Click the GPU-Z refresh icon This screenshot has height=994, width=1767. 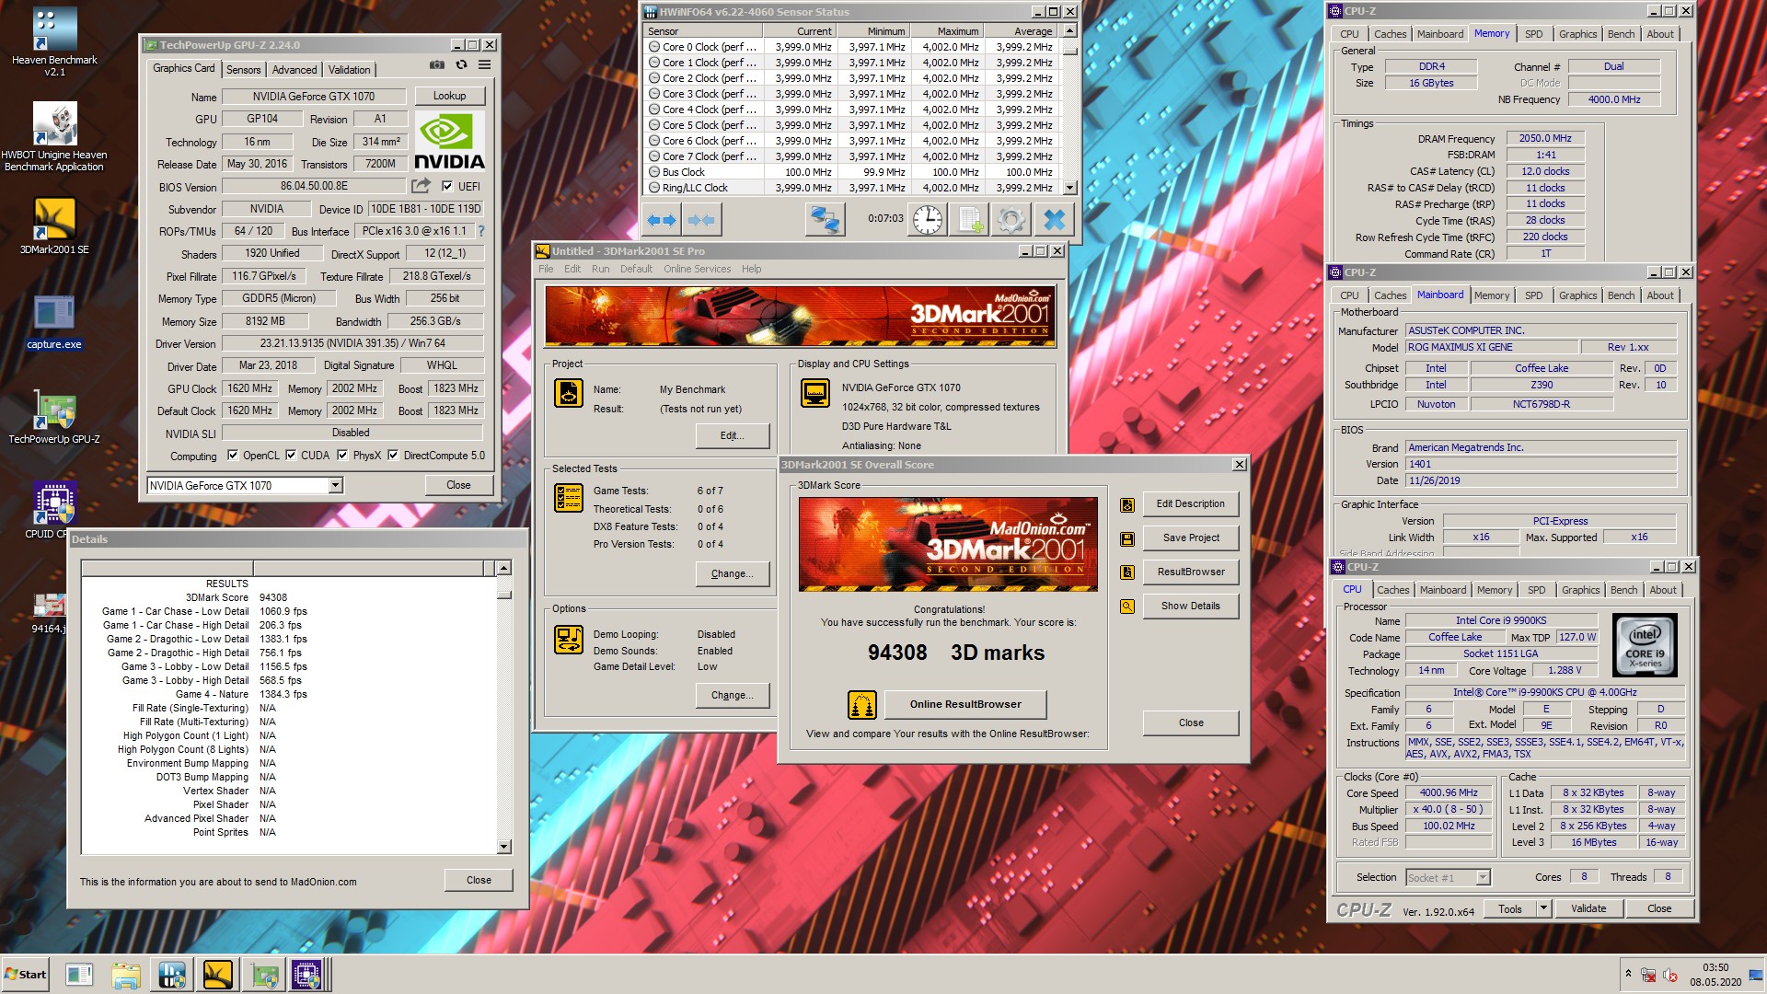point(461,65)
